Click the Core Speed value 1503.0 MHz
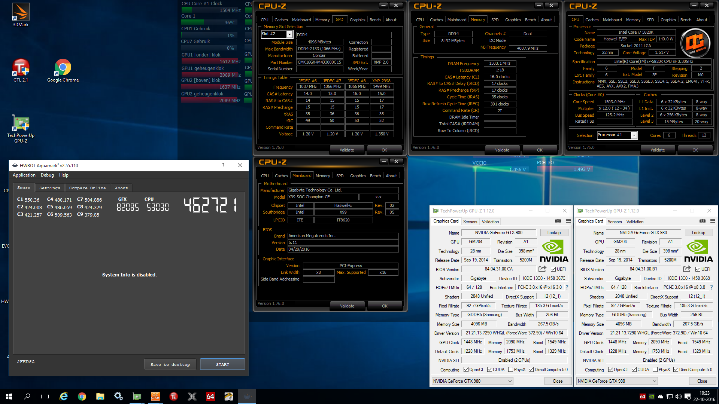 tap(615, 102)
